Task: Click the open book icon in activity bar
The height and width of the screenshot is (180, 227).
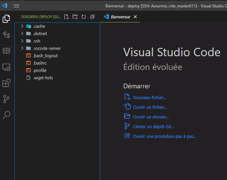Action: [x=6, y=51]
